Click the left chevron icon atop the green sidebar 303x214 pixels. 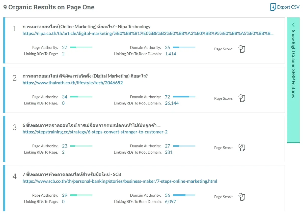pos(293,25)
